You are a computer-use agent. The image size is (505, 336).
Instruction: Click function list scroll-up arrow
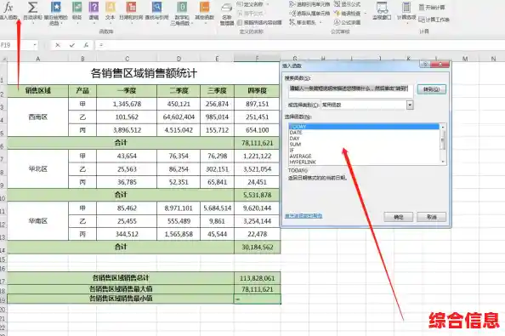pyautogui.click(x=443, y=127)
